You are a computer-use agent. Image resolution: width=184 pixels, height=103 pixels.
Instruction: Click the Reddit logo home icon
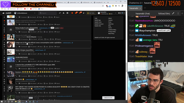(7, 13)
